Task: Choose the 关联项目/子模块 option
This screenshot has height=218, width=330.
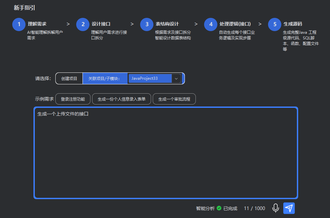Action: [x=105, y=78]
